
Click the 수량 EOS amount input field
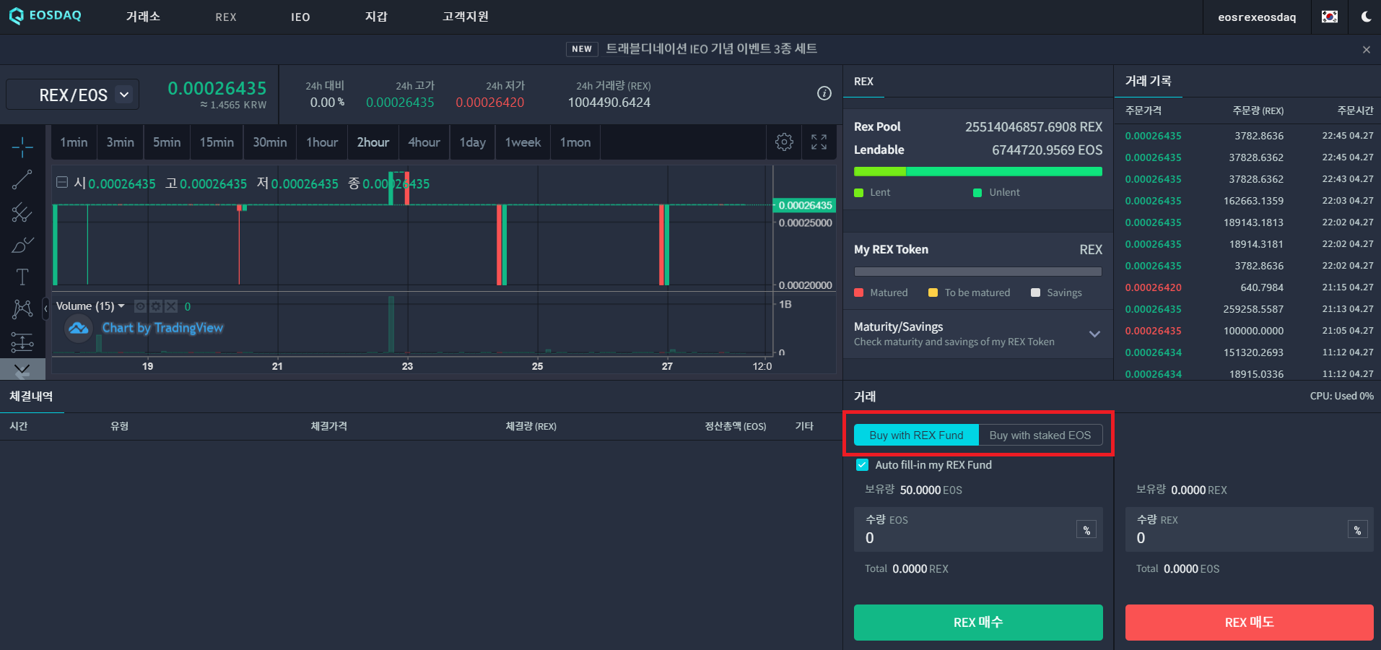coord(978,529)
